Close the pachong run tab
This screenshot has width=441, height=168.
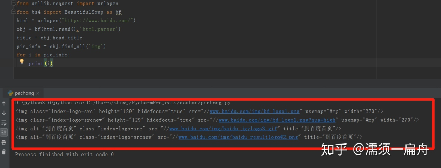38,93
